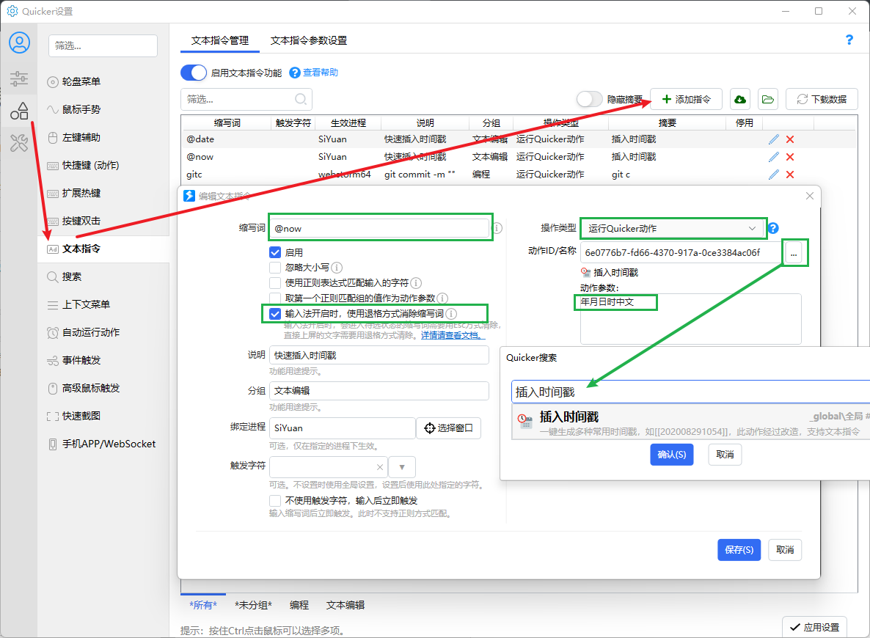Click the 保存(S) button

point(739,550)
